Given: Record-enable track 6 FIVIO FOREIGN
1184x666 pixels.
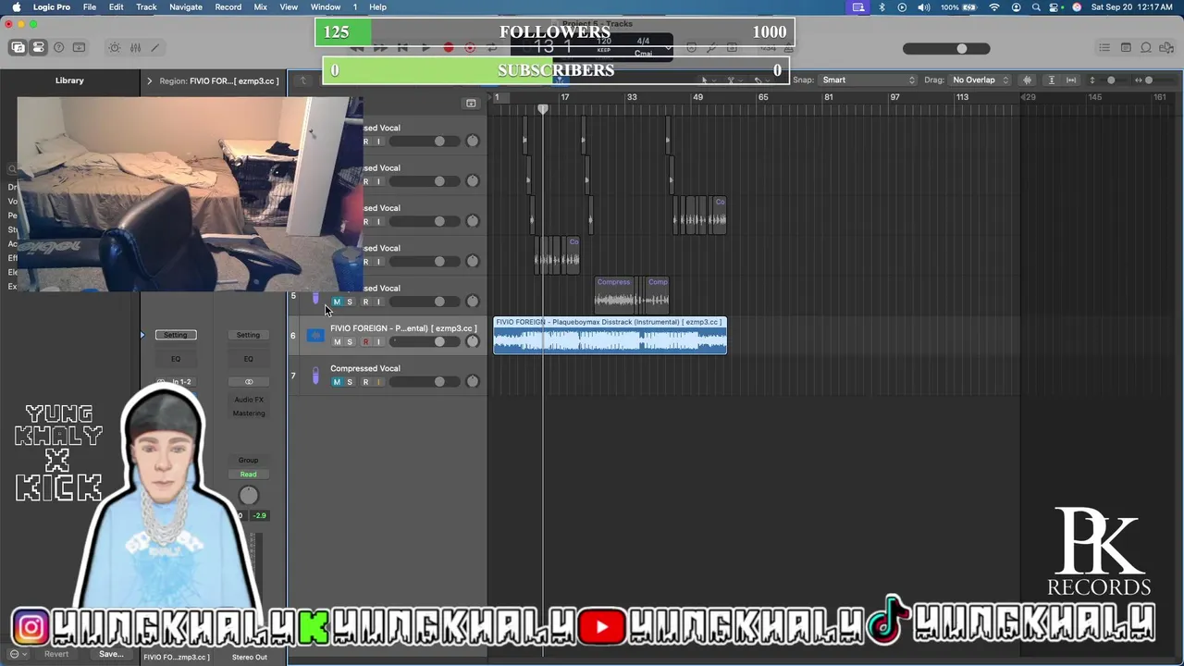Looking at the screenshot, I should pyautogui.click(x=365, y=342).
